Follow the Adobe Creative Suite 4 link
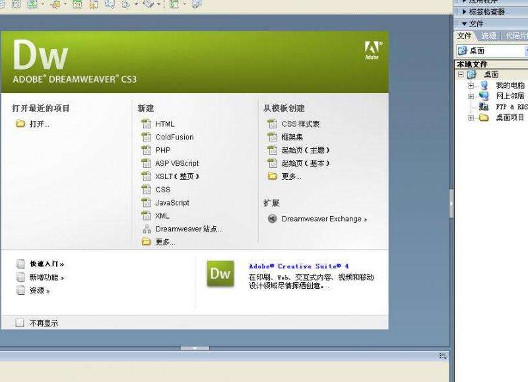 click(299, 266)
